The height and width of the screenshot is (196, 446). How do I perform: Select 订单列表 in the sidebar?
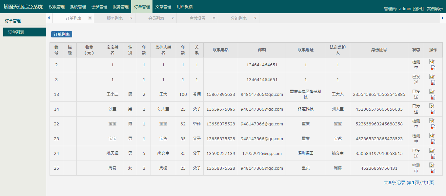25,32
